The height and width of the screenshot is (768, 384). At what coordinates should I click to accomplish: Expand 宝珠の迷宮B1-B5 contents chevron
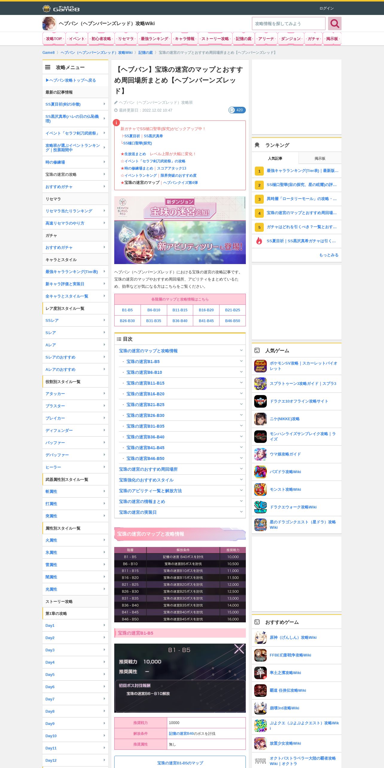[x=241, y=361]
